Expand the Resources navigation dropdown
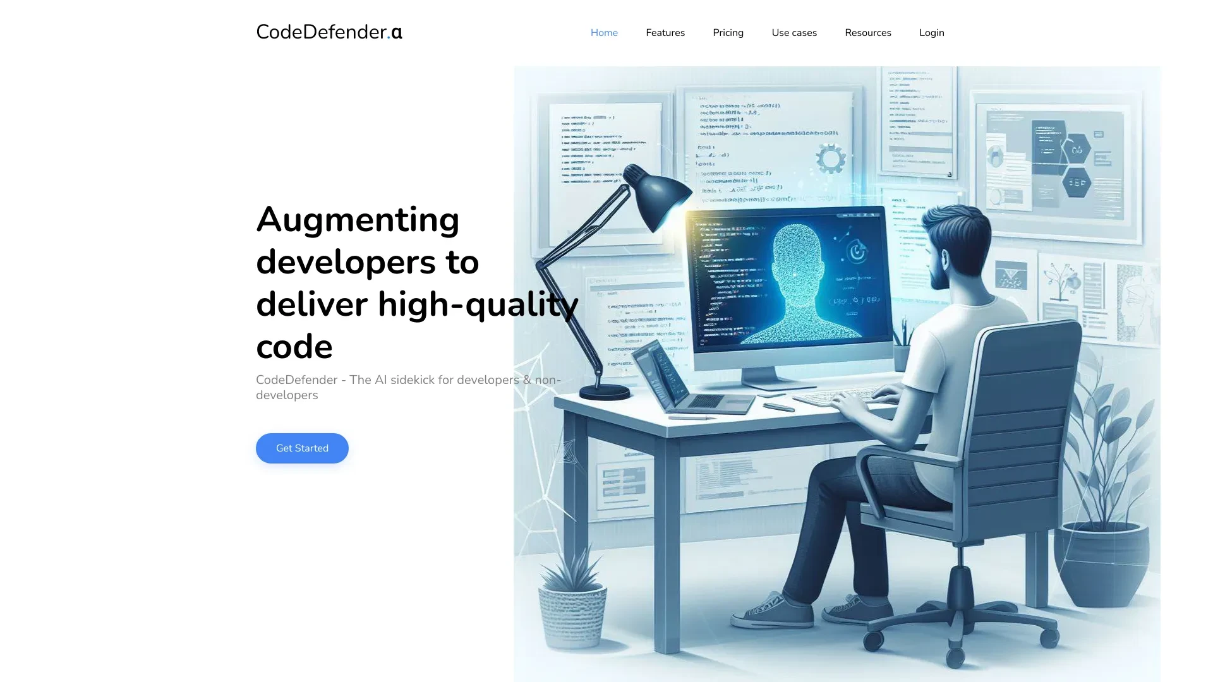Image resolution: width=1213 pixels, height=682 pixels. coord(868,32)
